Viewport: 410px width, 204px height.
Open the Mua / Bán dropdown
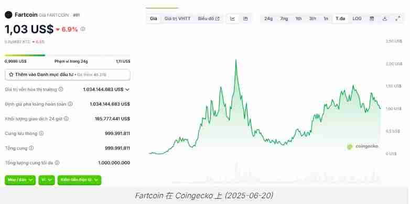(20, 180)
